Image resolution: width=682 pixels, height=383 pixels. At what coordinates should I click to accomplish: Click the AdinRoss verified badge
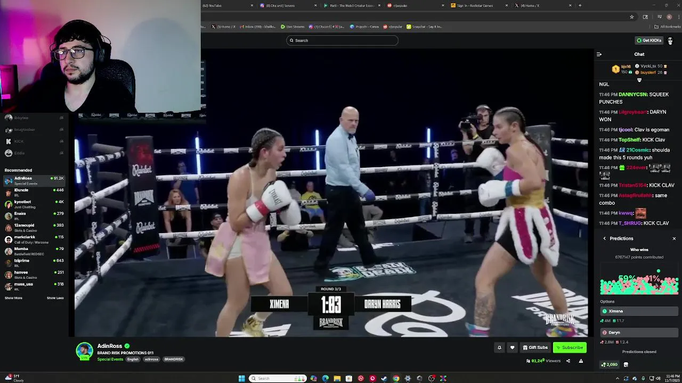point(127,346)
